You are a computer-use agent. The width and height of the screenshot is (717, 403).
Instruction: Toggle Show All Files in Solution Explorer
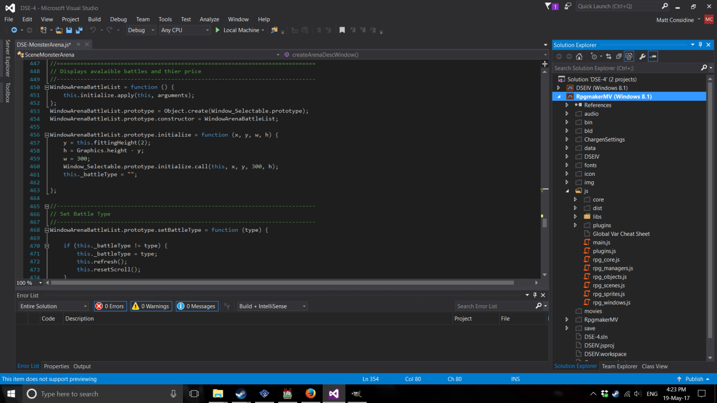[629, 56]
